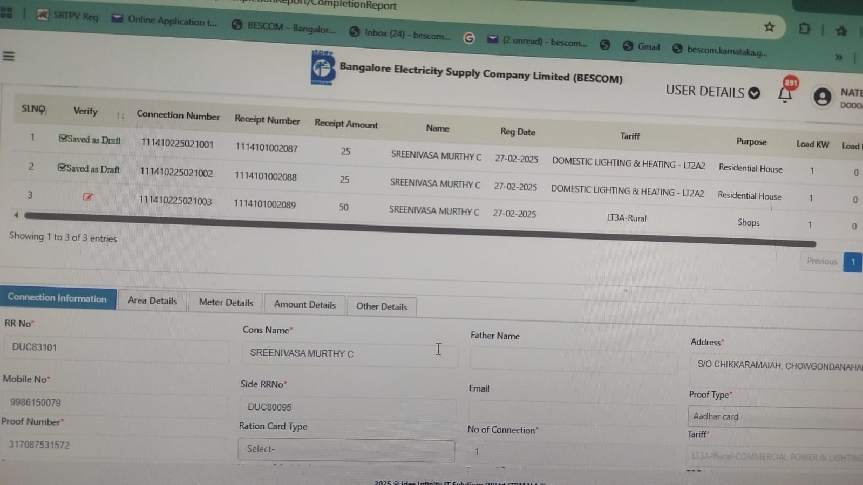The width and height of the screenshot is (863, 485).
Task: Select connection number 111410225021003
Action: tap(175, 201)
